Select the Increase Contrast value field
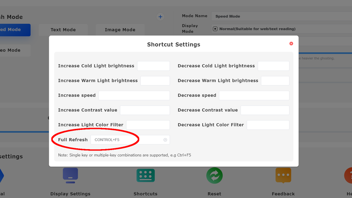This screenshot has width=352, height=198. (145, 110)
